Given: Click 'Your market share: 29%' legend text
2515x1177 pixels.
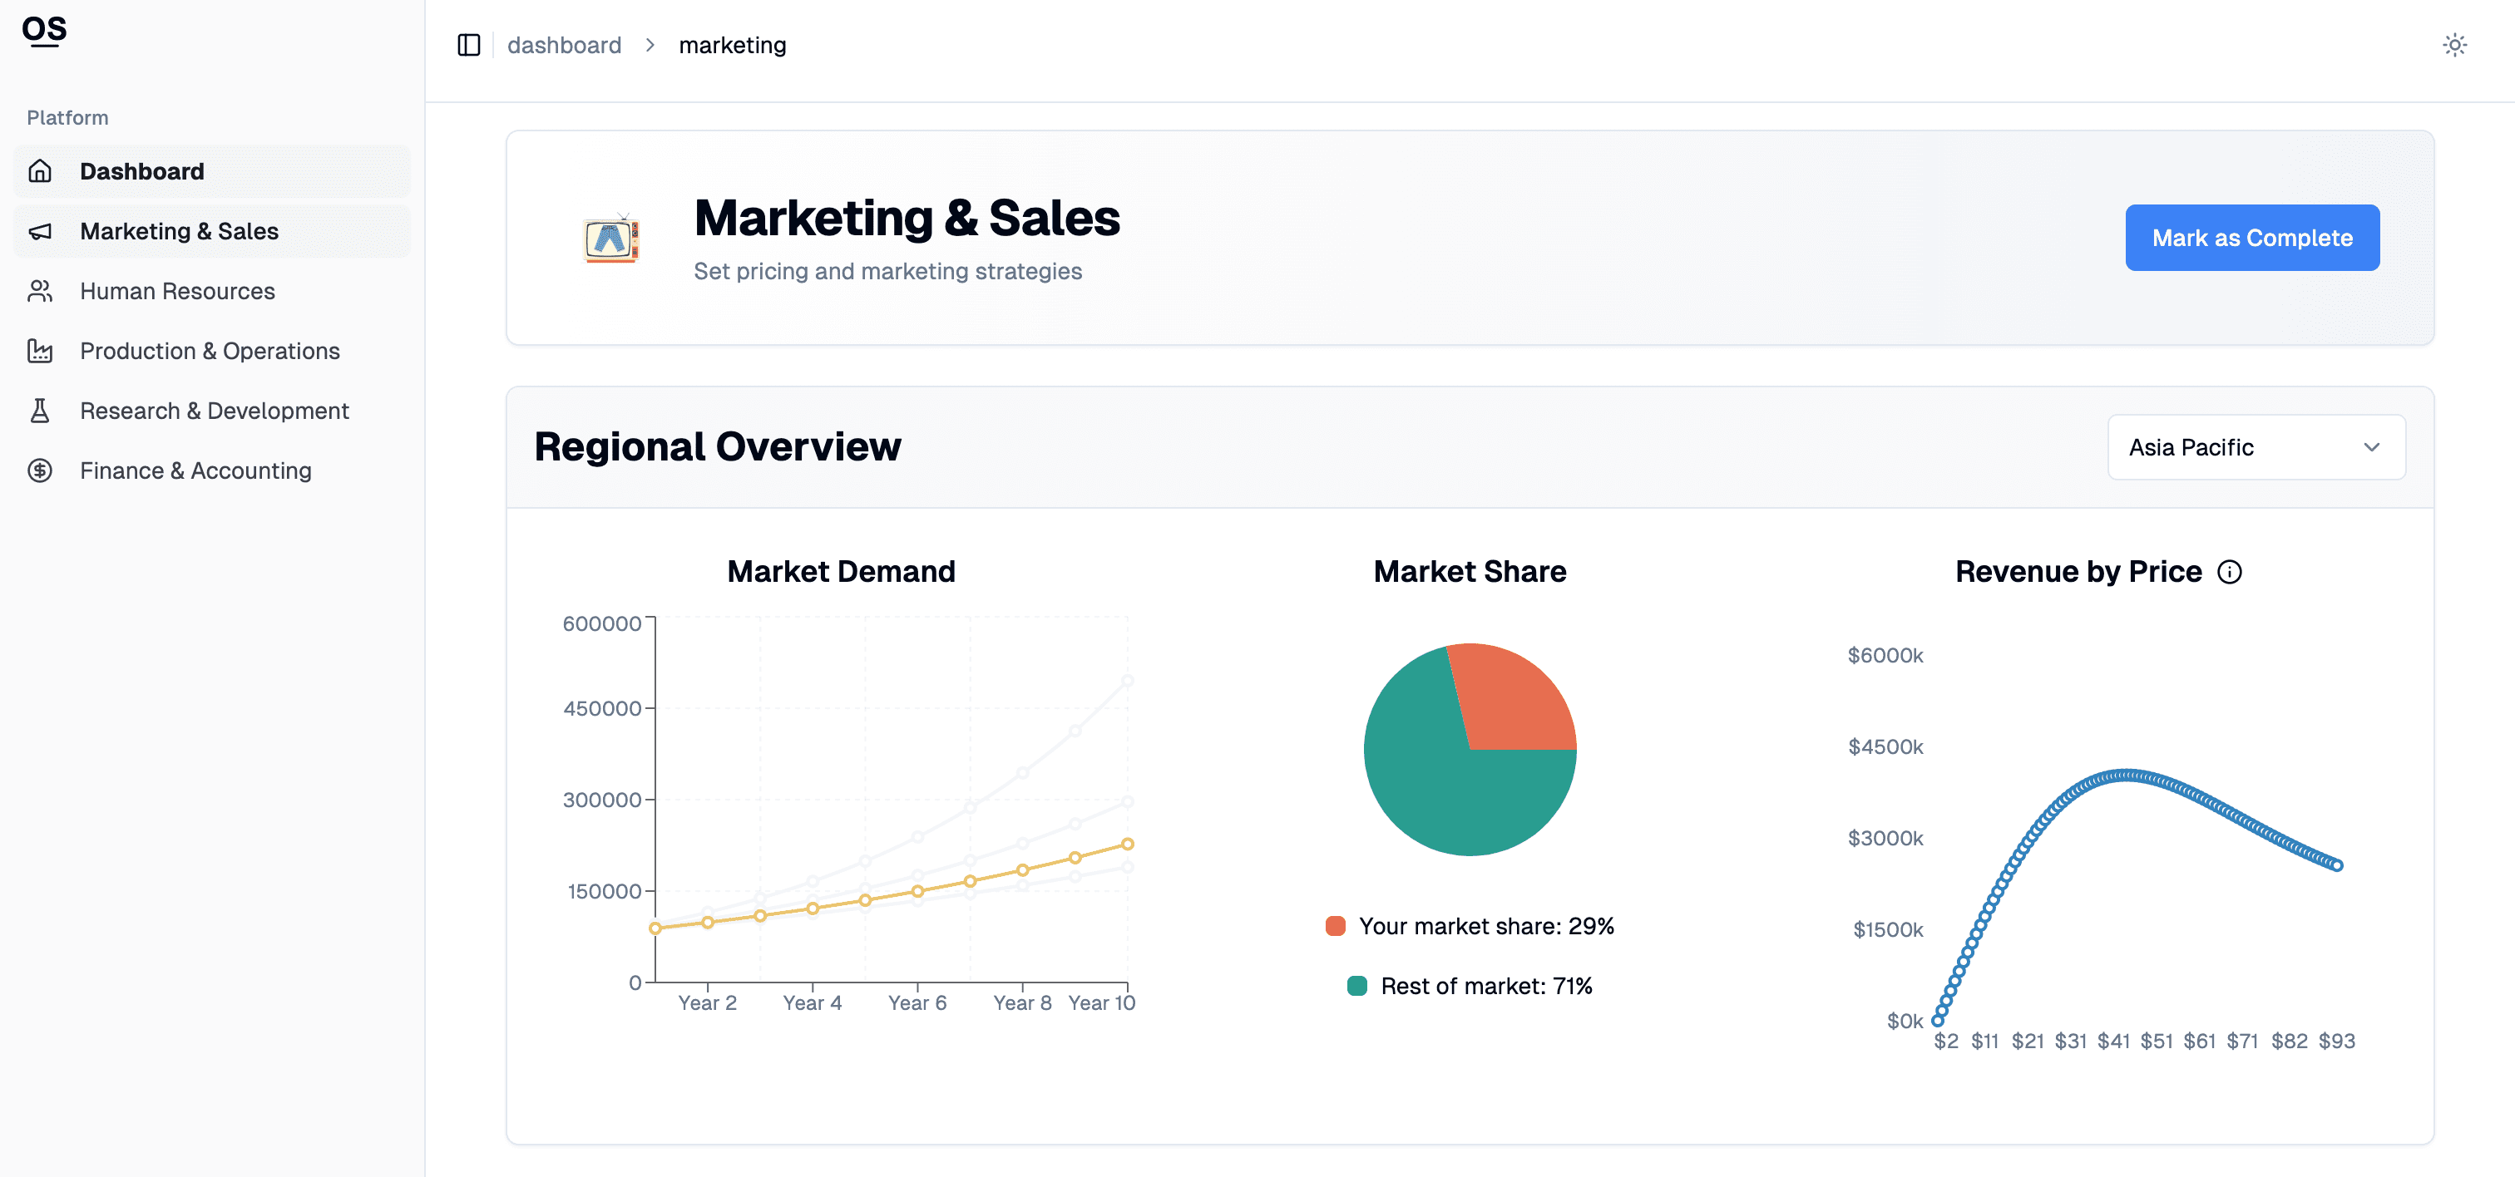Looking at the screenshot, I should coord(1486,925).
